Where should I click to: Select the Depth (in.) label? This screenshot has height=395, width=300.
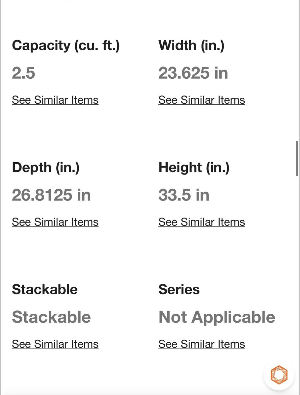click(46, 168)
